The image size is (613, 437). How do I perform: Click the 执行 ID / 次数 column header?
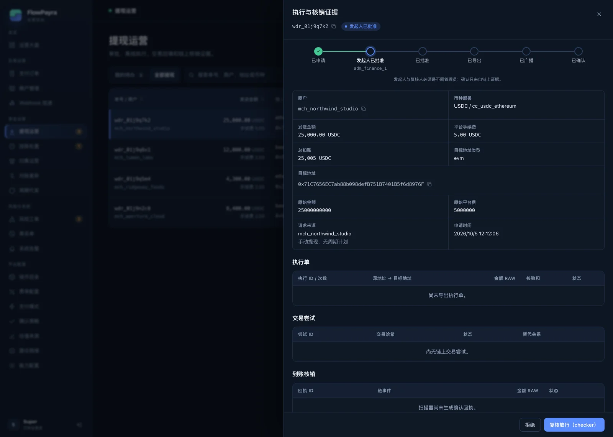pyautogui.click(x=312, y=278)
